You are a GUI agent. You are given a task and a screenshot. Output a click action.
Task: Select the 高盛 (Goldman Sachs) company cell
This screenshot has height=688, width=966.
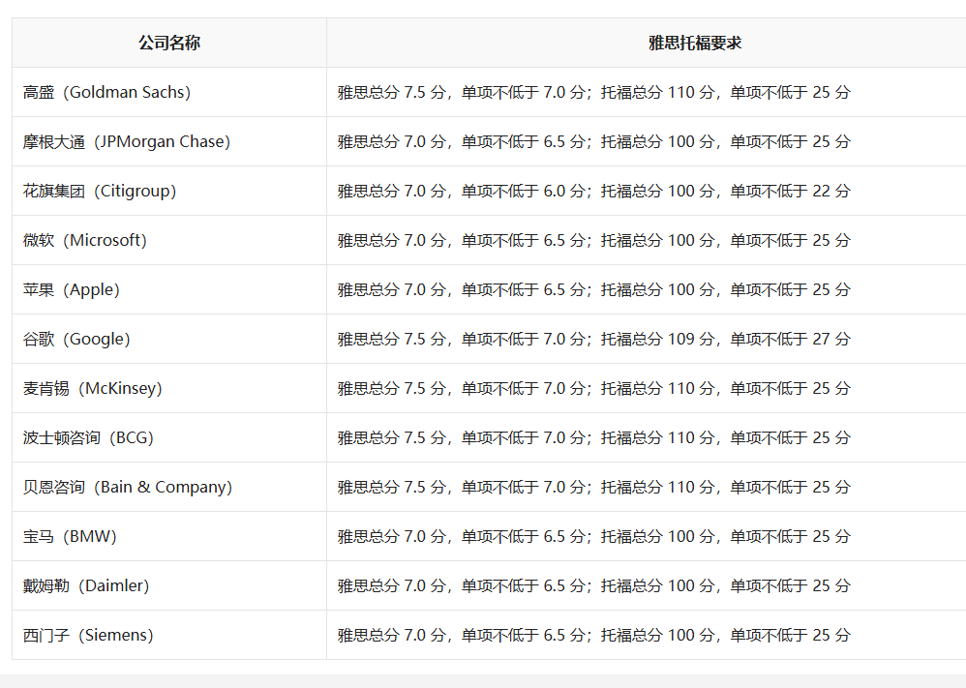coord(107,93)
